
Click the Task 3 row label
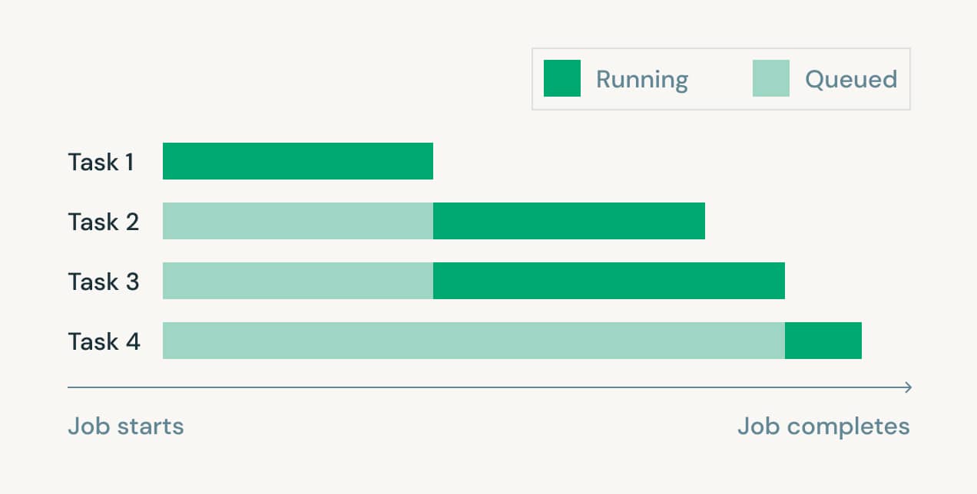click(104, 282)
